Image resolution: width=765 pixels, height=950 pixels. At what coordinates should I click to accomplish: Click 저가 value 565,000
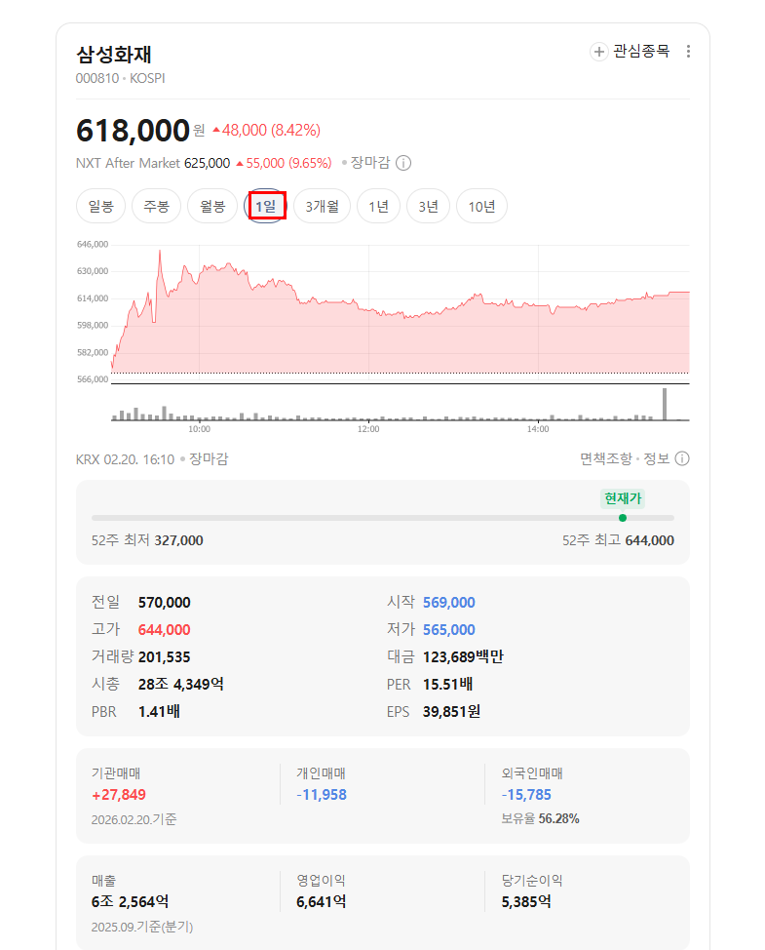pyautogui.click(x=449, y=629)
